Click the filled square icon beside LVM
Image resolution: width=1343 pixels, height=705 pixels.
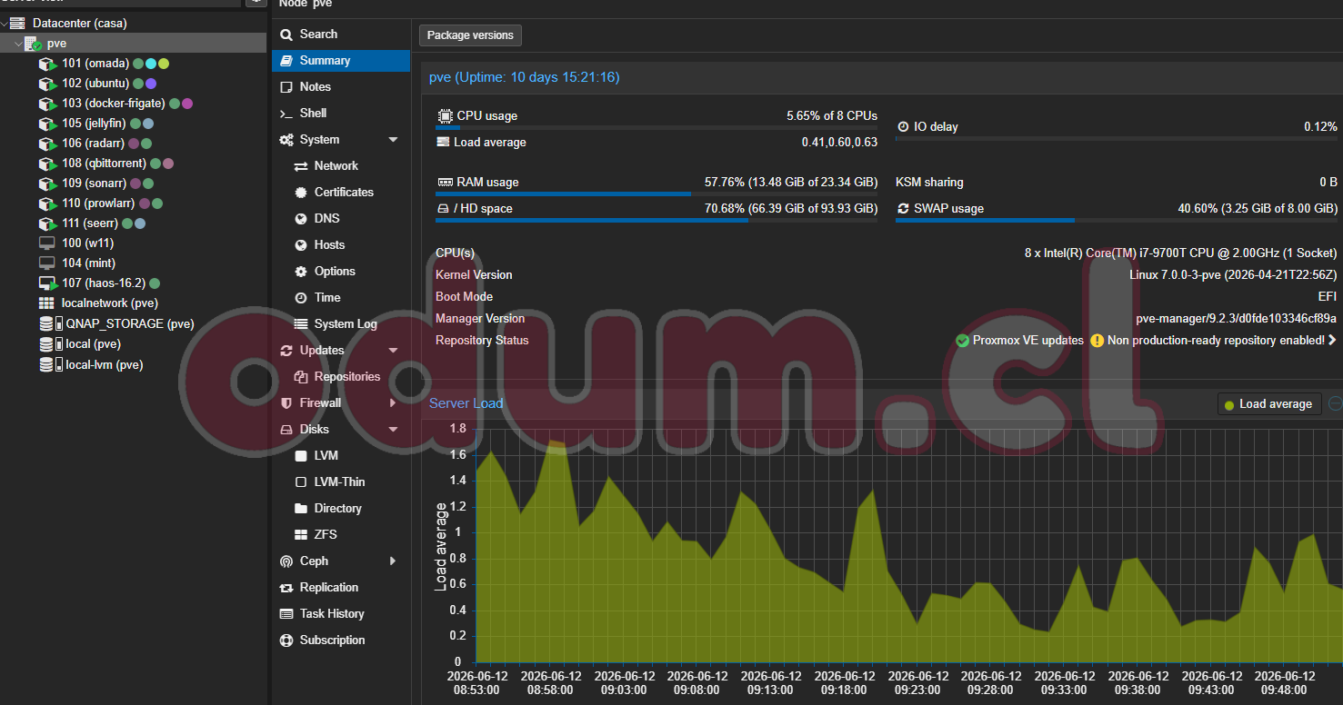[301, 456]
